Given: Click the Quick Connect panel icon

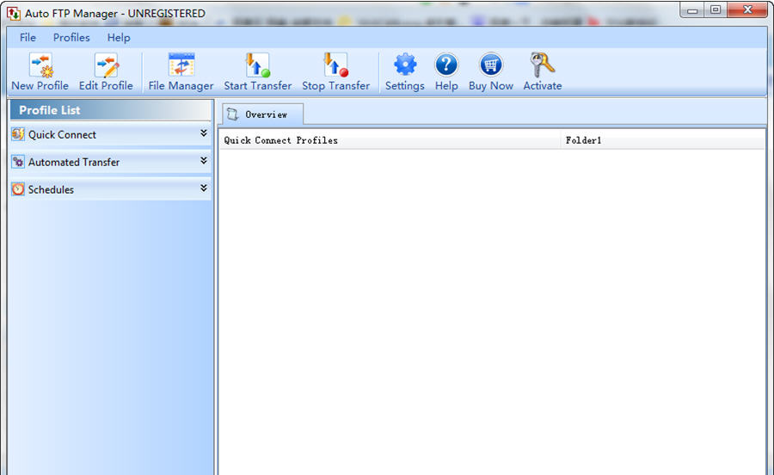Looking at the screenshot, I should pyautogui.click(x=18, y=134).
